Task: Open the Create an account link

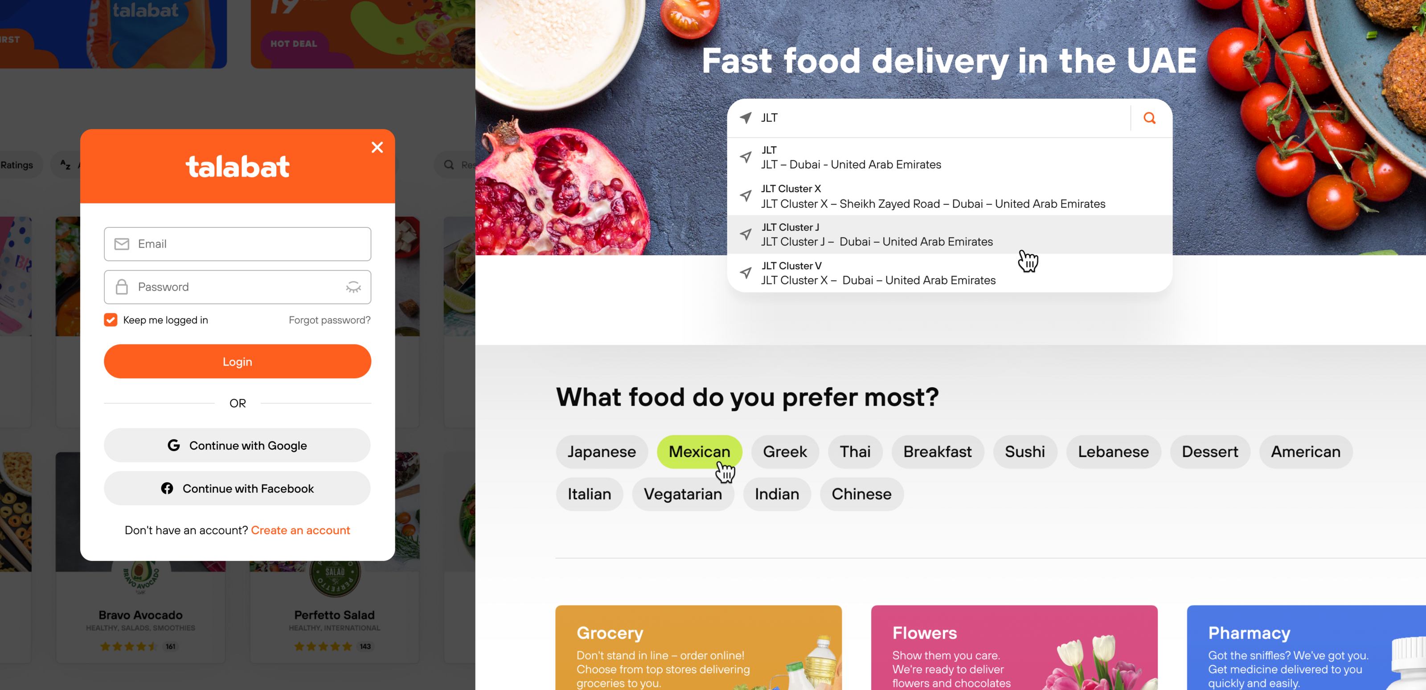Action: 301,530
